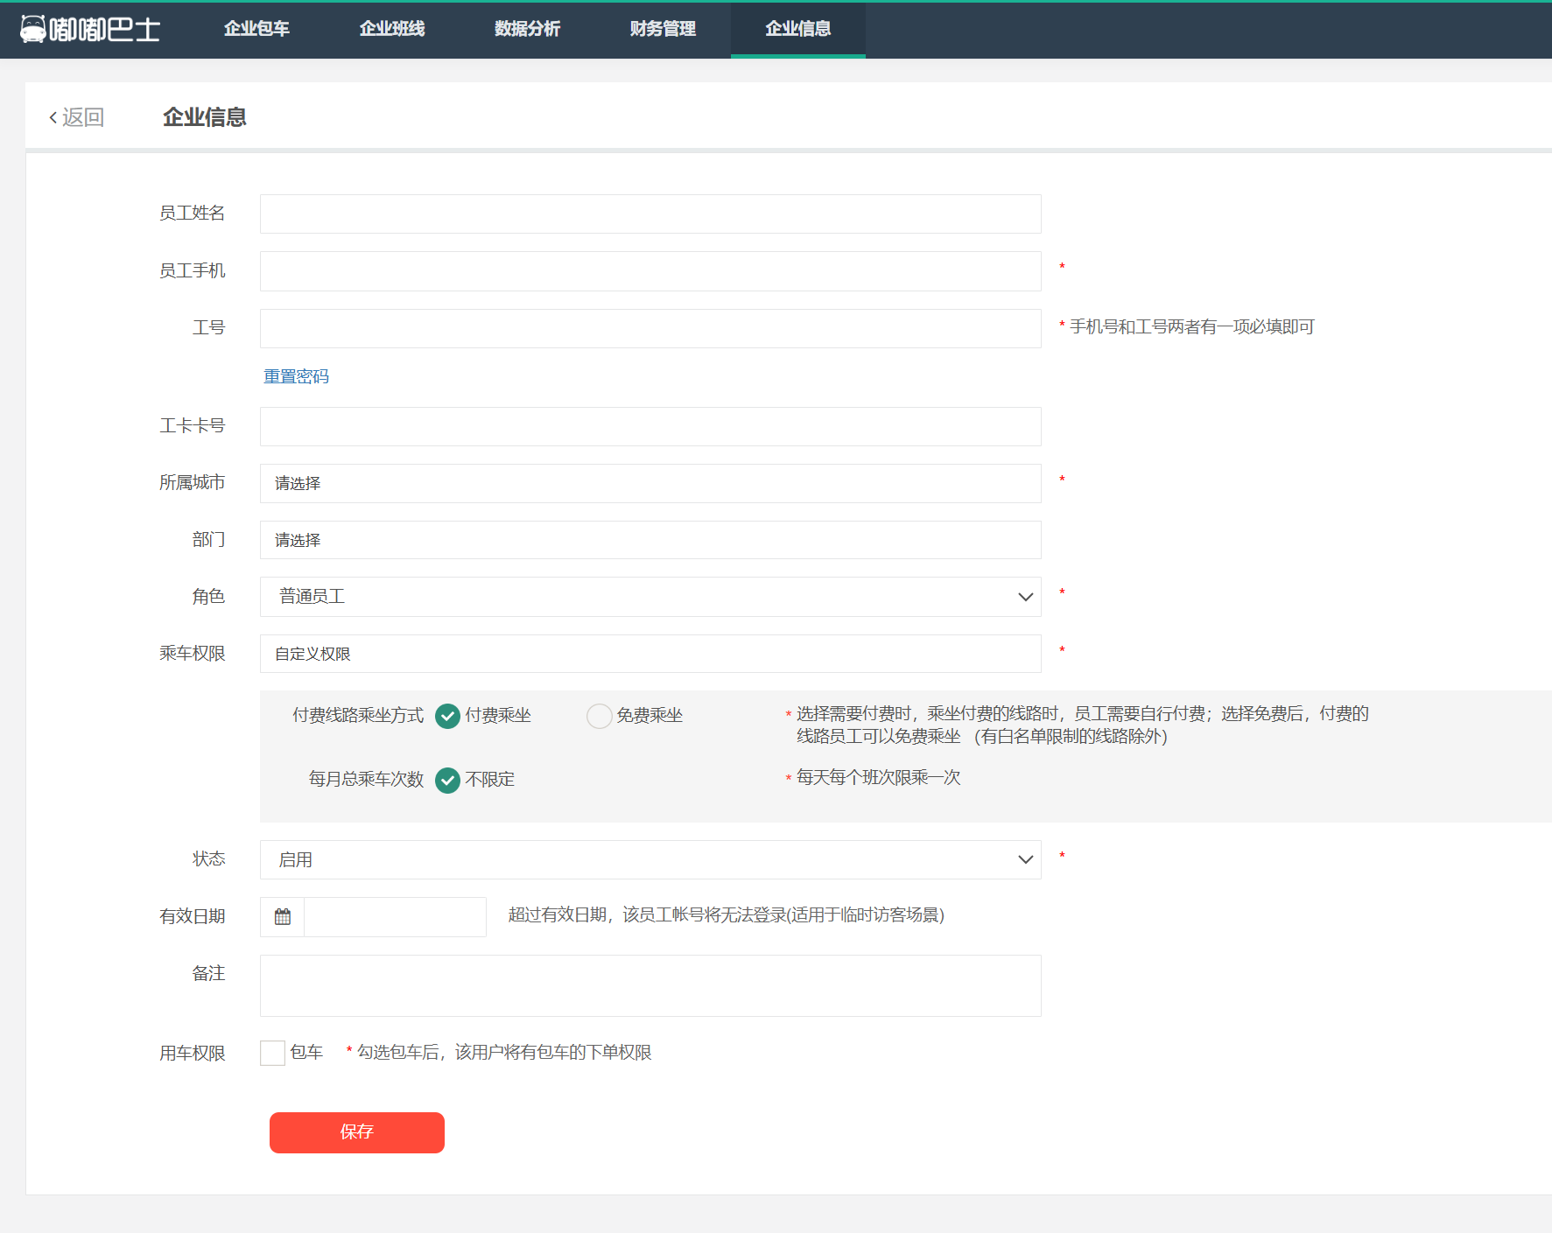Click the 保存 save button
Image resolution: width=1552 pixels, height=1233 pixels.
pyautogui.click(x=356, y=1132)
